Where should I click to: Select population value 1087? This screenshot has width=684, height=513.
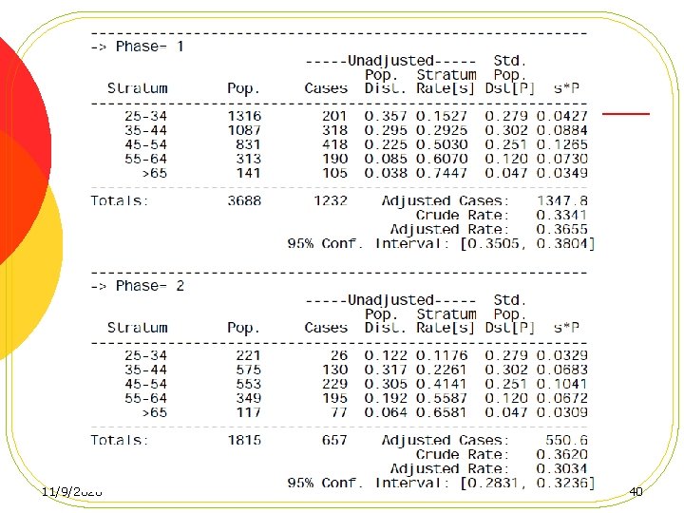coord(244,130)
